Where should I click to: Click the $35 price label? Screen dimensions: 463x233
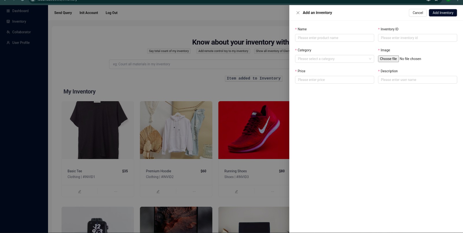point(125,171)
